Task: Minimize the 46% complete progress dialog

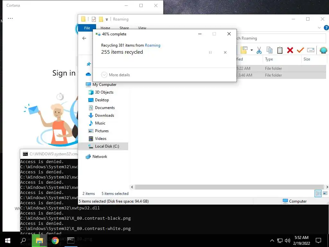Action: [x=200, y=34]
